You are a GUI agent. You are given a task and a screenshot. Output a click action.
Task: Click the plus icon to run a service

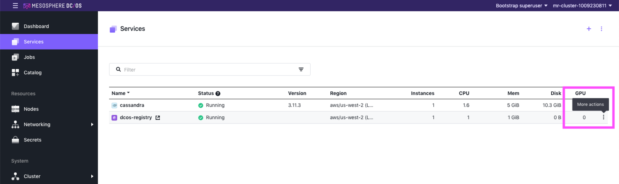[589, 29]
